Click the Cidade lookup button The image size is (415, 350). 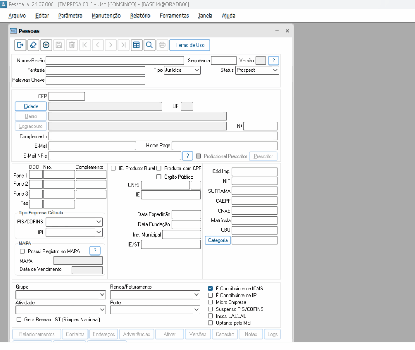[31, 106]
